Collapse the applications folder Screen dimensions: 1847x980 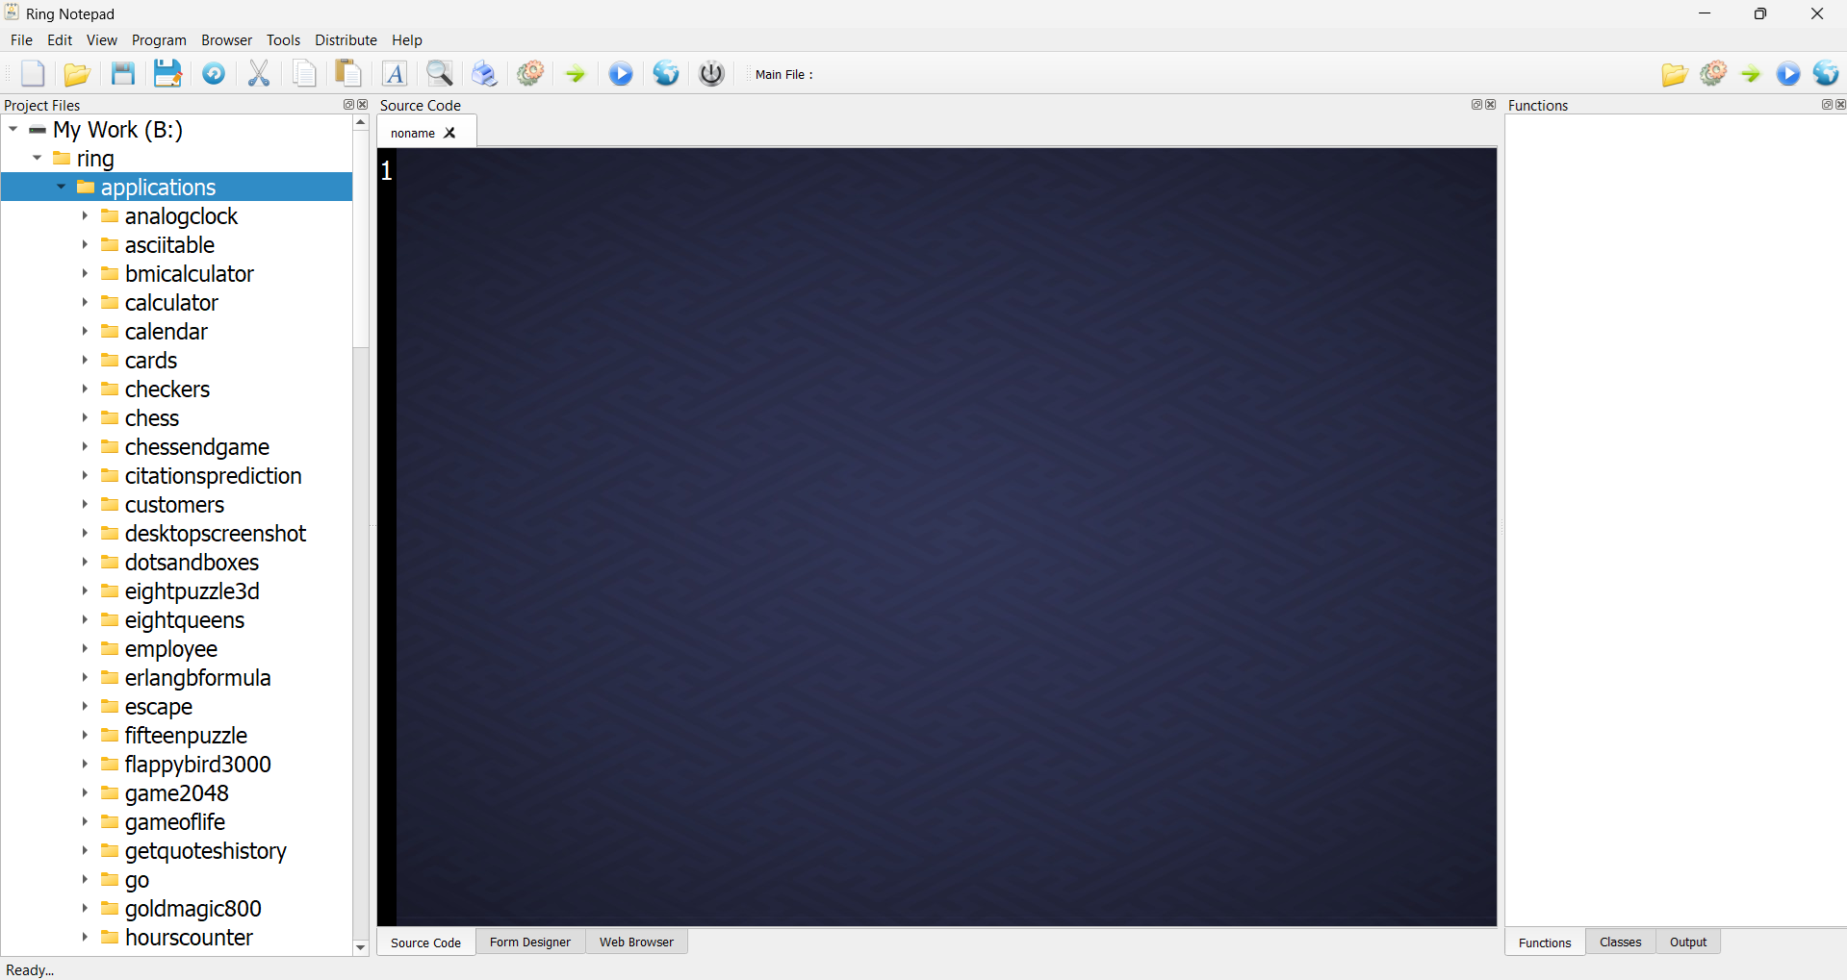[x=60, y=187]
